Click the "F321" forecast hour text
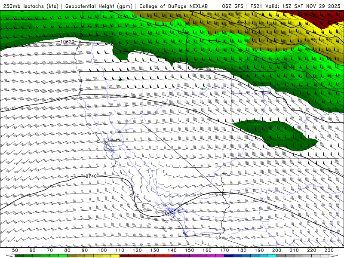The height and width of the screenshot is (258, 344). 257,6
